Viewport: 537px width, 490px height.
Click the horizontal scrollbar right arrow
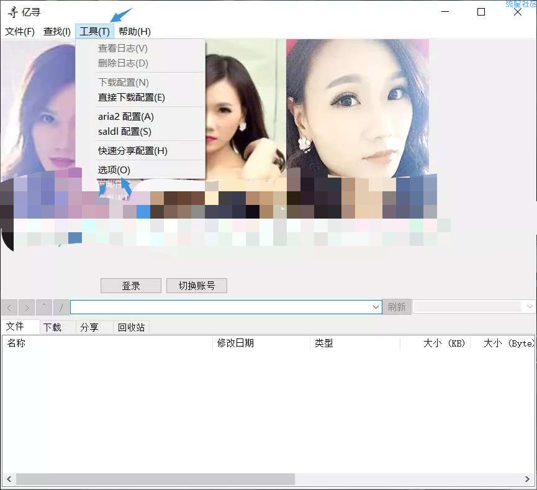(x=527, y=479)
